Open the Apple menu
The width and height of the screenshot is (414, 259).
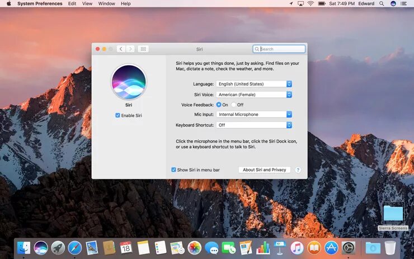[x=9, y=4]
